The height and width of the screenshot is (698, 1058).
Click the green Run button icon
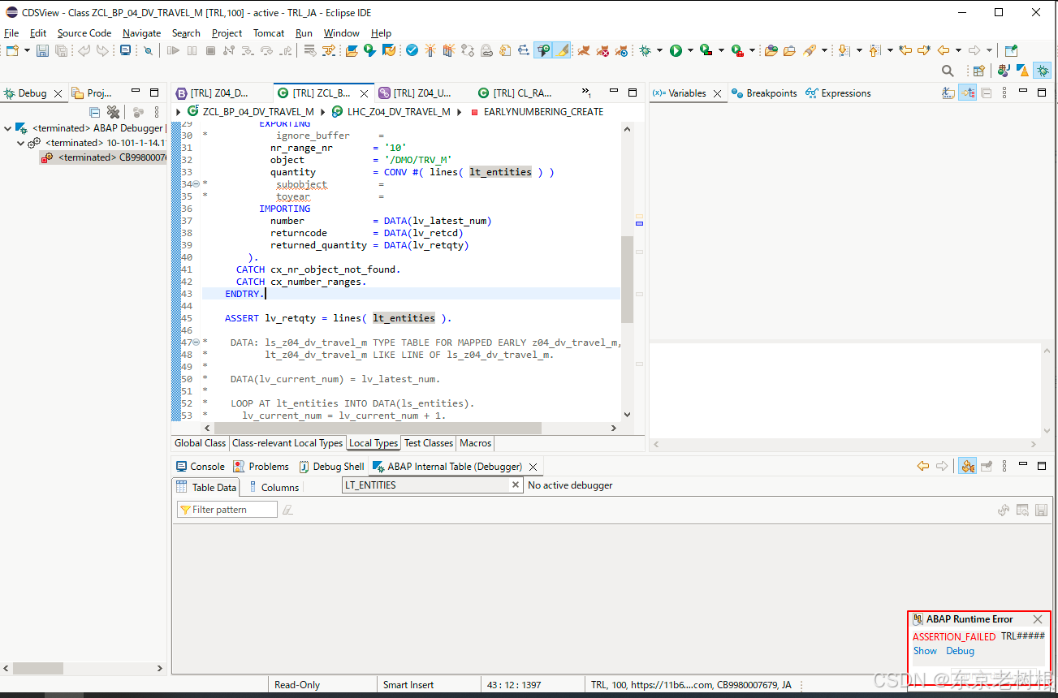click(676, 50)
